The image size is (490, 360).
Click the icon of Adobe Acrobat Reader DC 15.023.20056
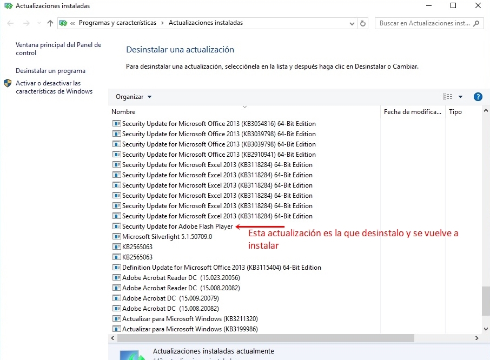[x=117, y=278]
